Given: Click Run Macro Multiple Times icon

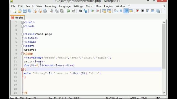Looking at the screenshot, I should (153, 11).
